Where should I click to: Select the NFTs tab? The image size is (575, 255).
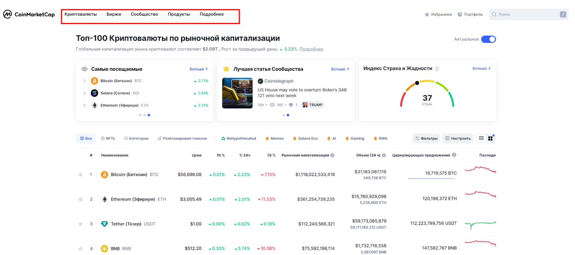108,138
